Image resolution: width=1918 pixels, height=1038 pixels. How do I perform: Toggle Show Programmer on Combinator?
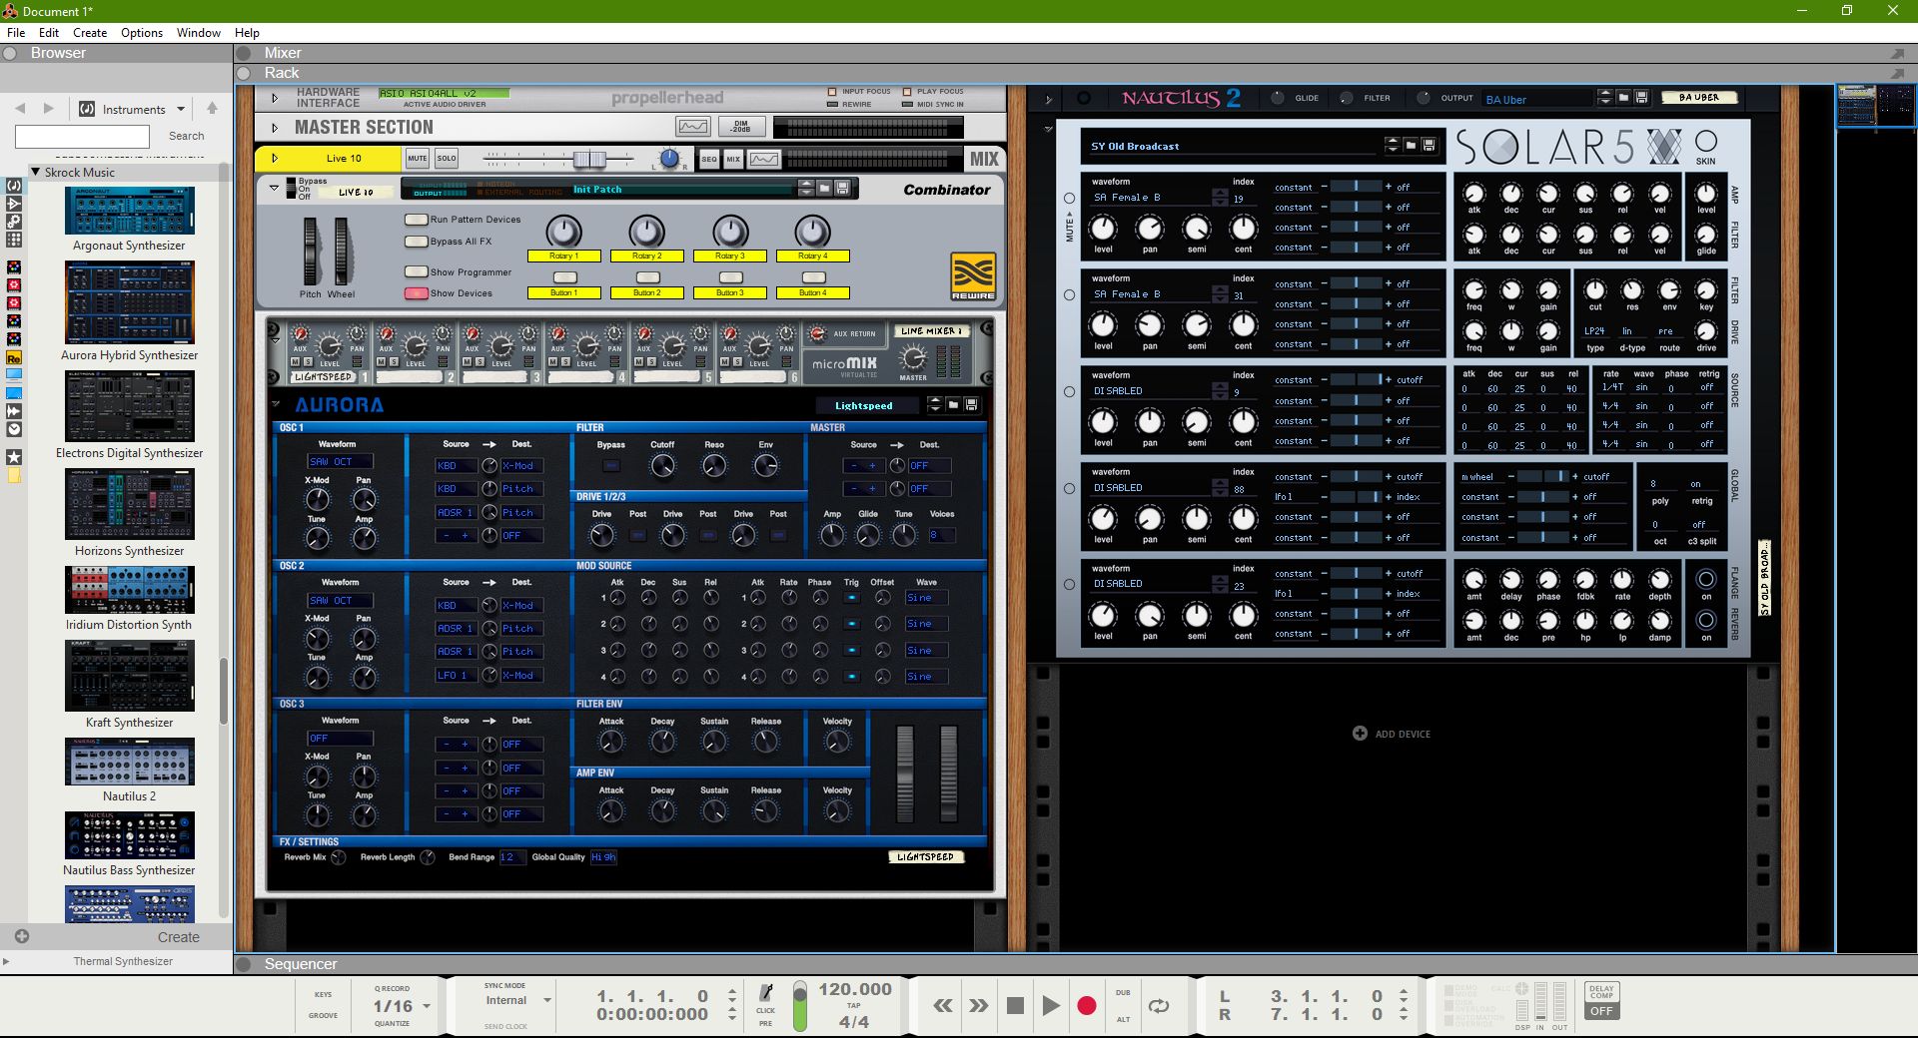[x=416, y=271]
